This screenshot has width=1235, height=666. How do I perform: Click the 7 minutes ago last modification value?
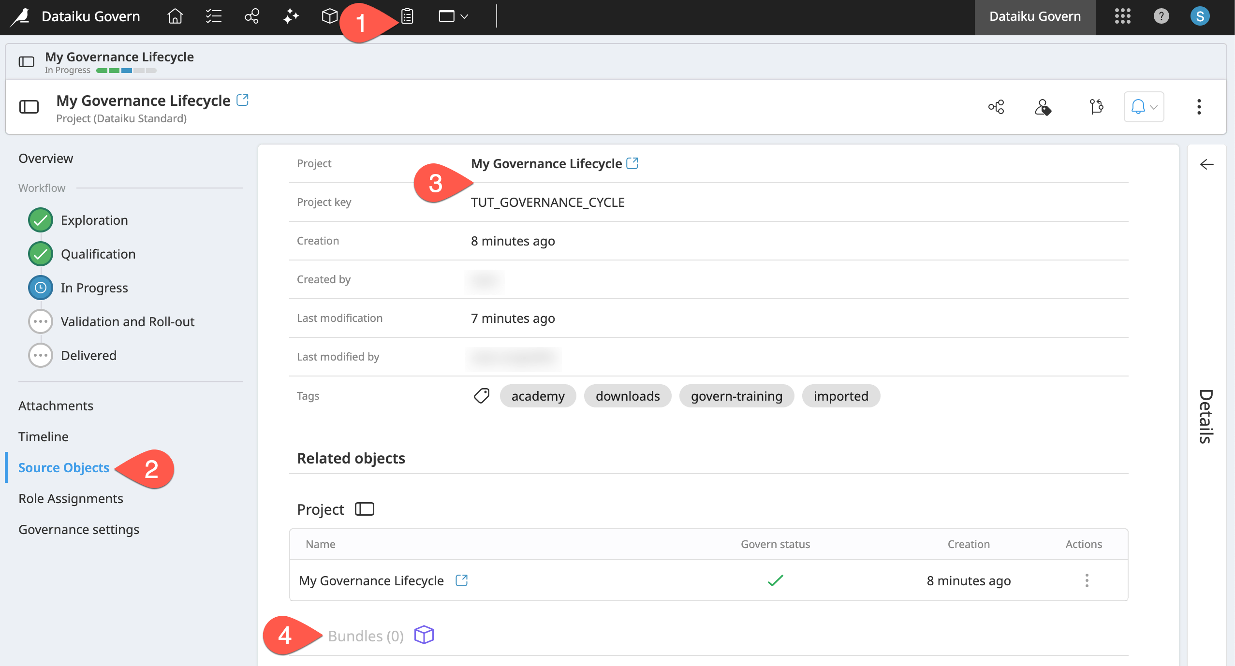(513, 318)
